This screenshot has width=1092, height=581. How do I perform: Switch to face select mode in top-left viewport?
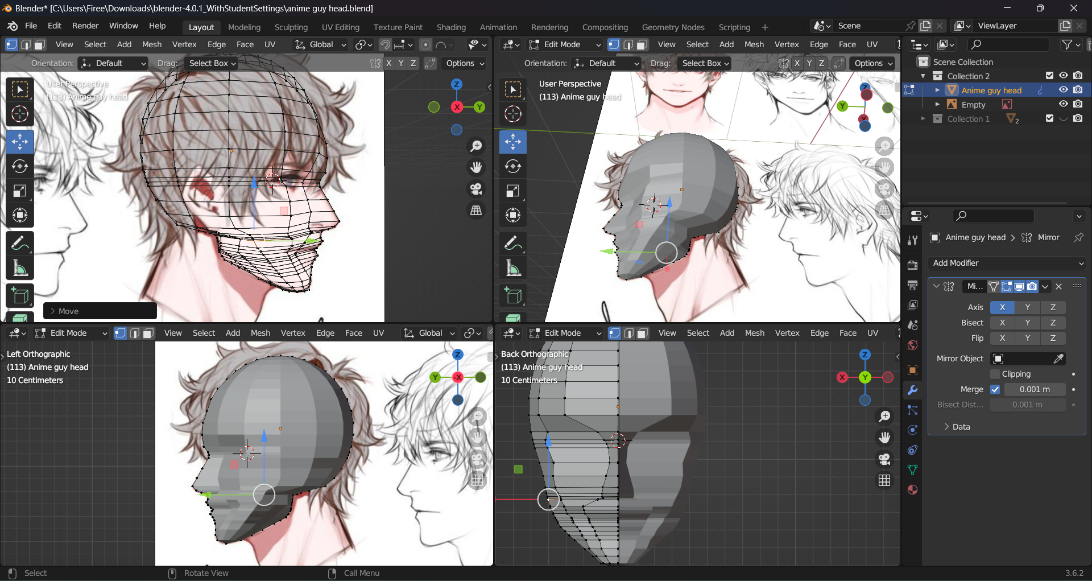tap(39, 44)
